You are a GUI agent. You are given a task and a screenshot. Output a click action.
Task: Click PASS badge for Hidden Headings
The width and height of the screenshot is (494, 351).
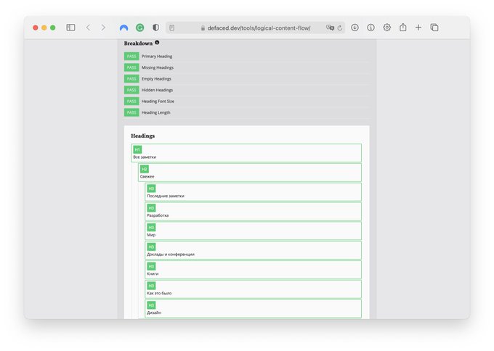click(131, 90)
